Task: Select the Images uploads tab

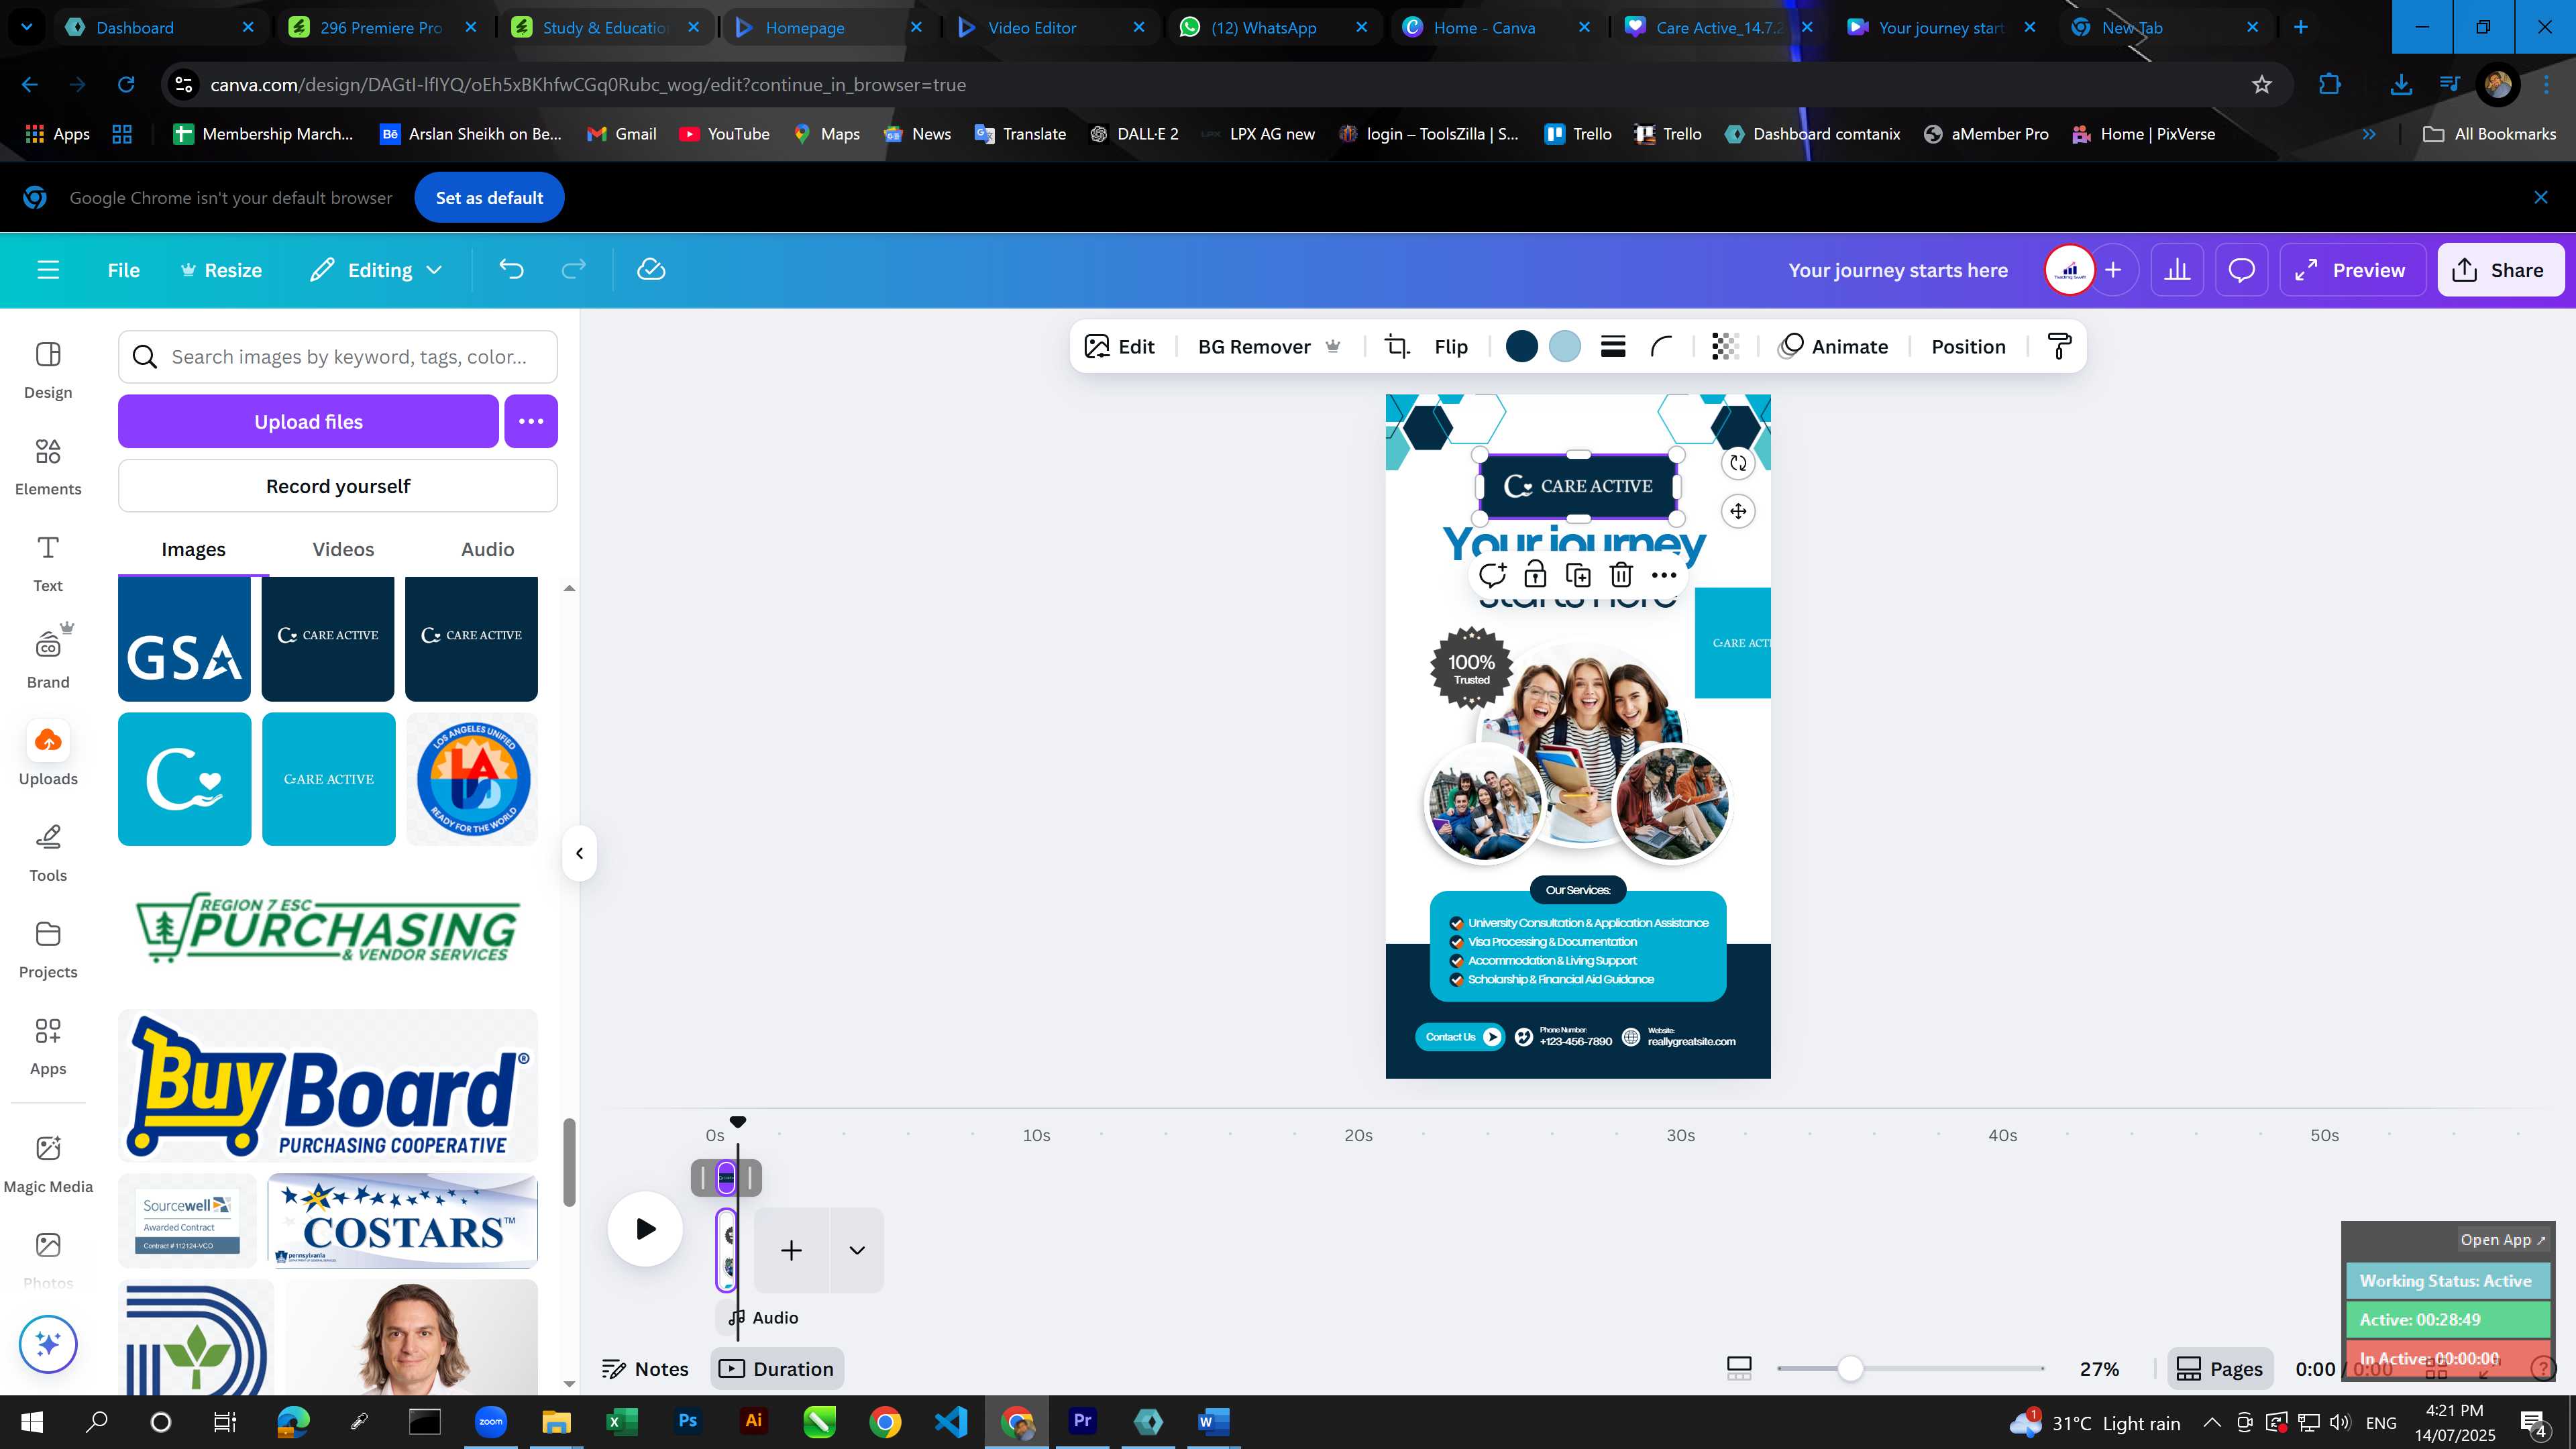Action: (x=193, y=549)
